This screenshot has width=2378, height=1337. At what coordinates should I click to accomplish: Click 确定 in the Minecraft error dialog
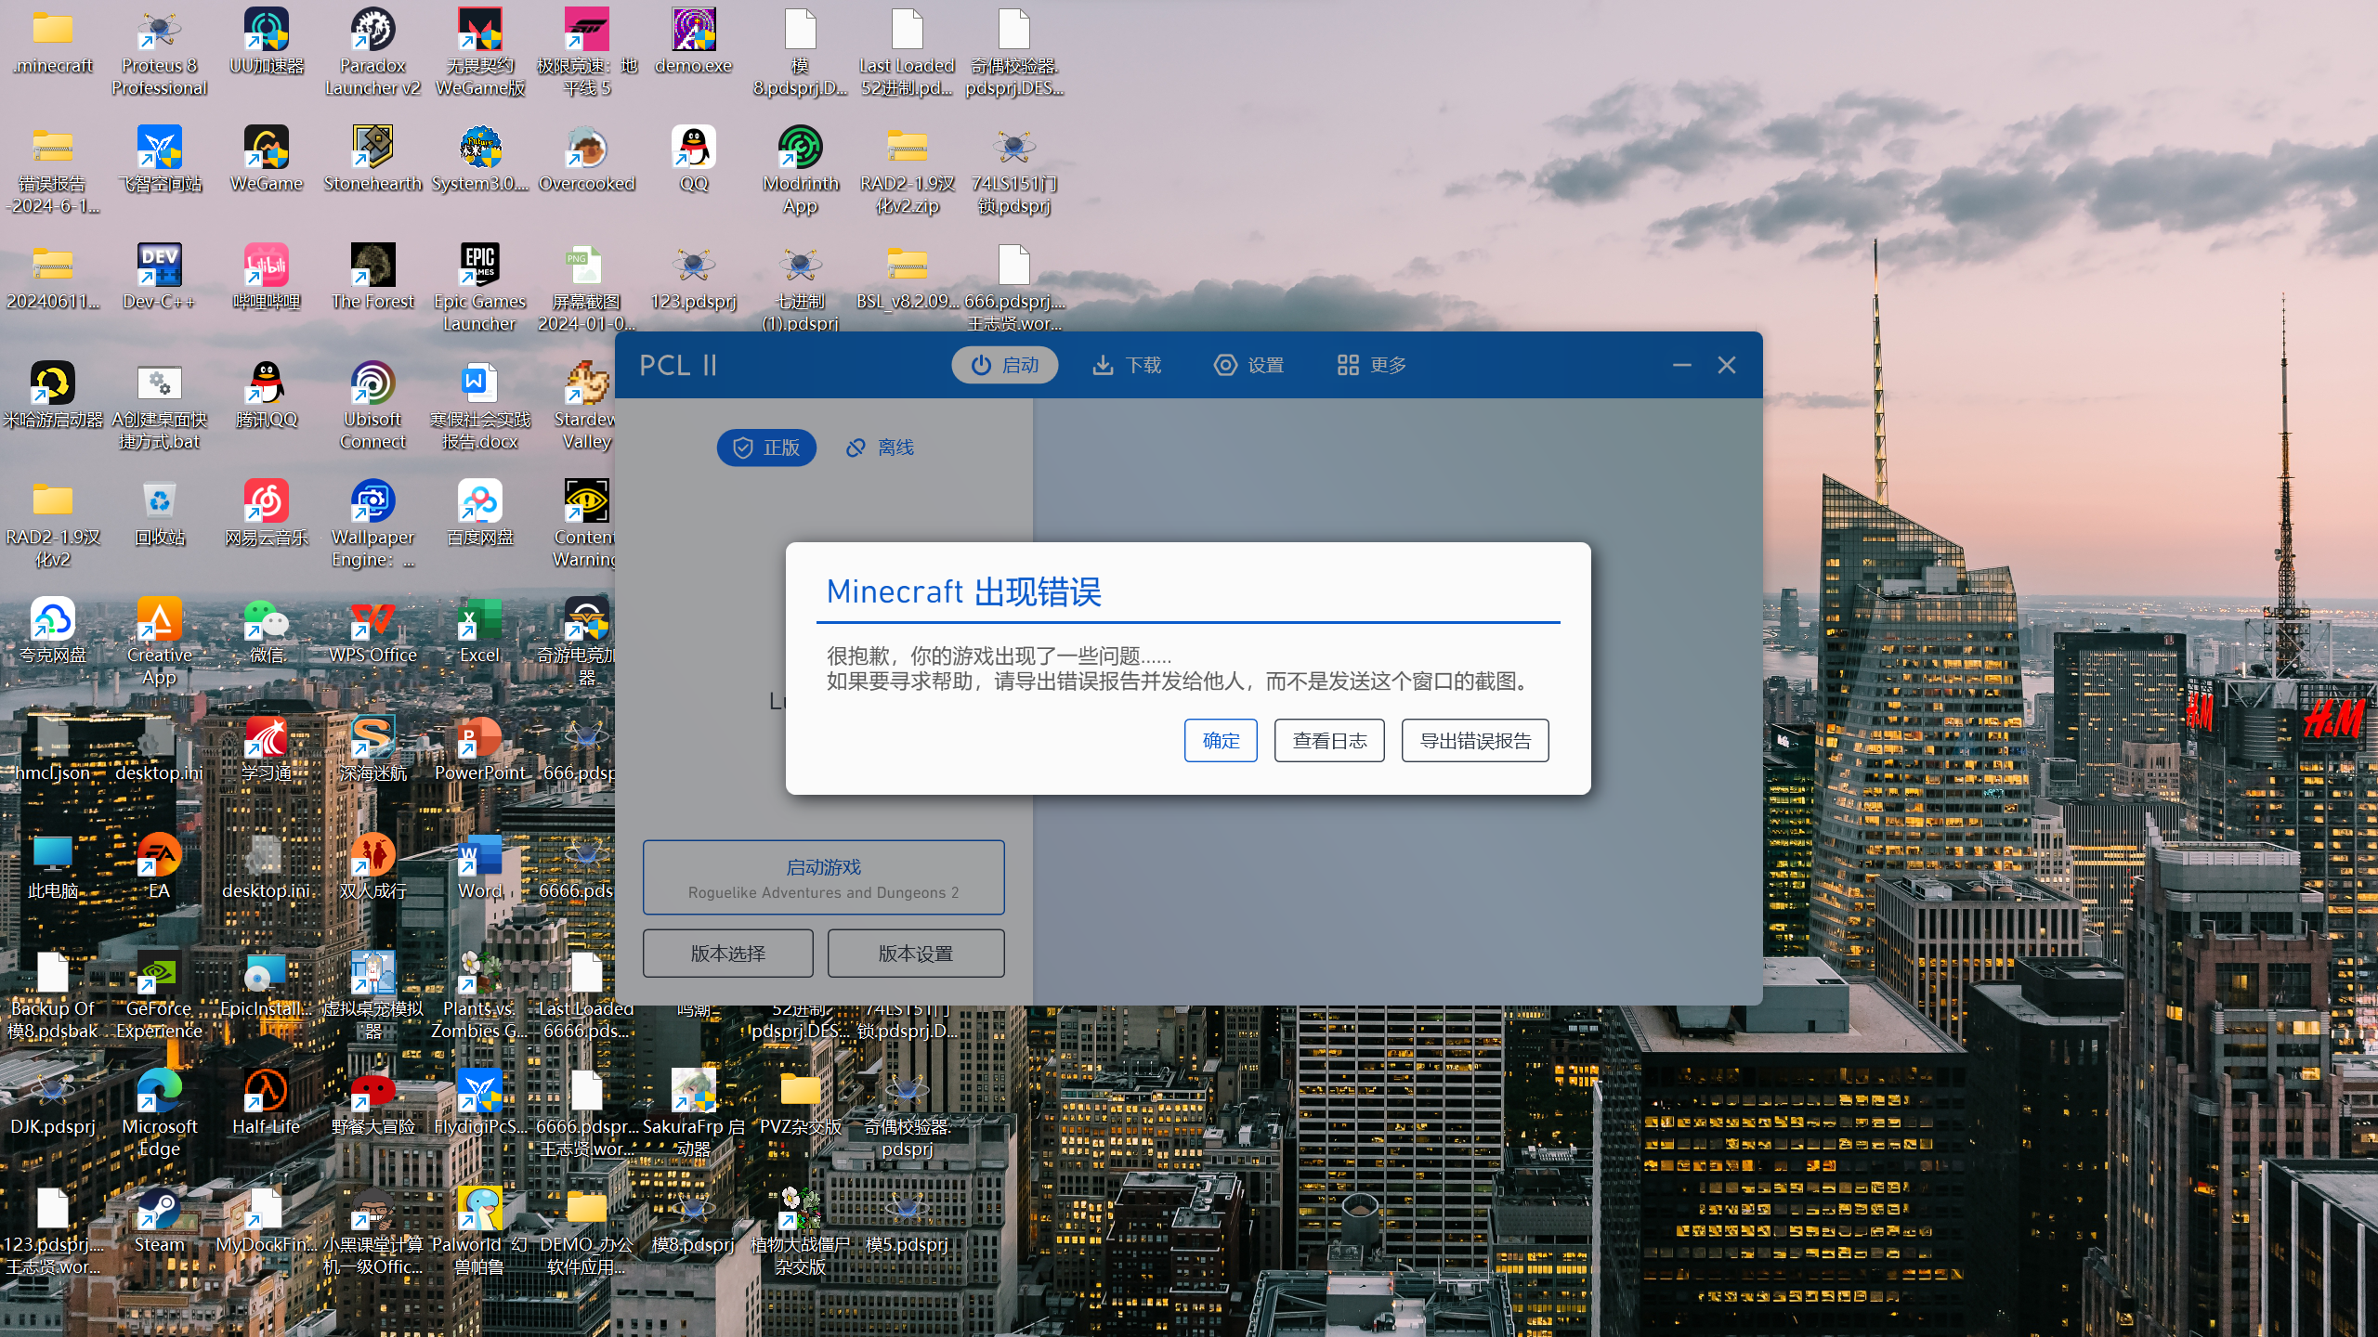coord(1221,740)
